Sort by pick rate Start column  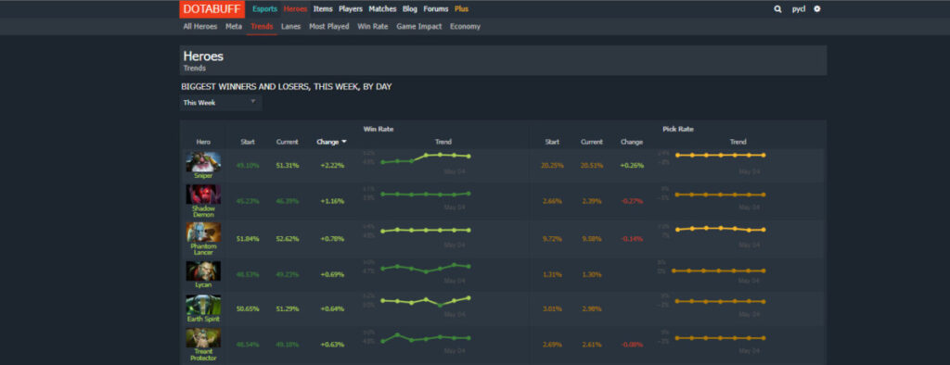(x=552, y=143)
